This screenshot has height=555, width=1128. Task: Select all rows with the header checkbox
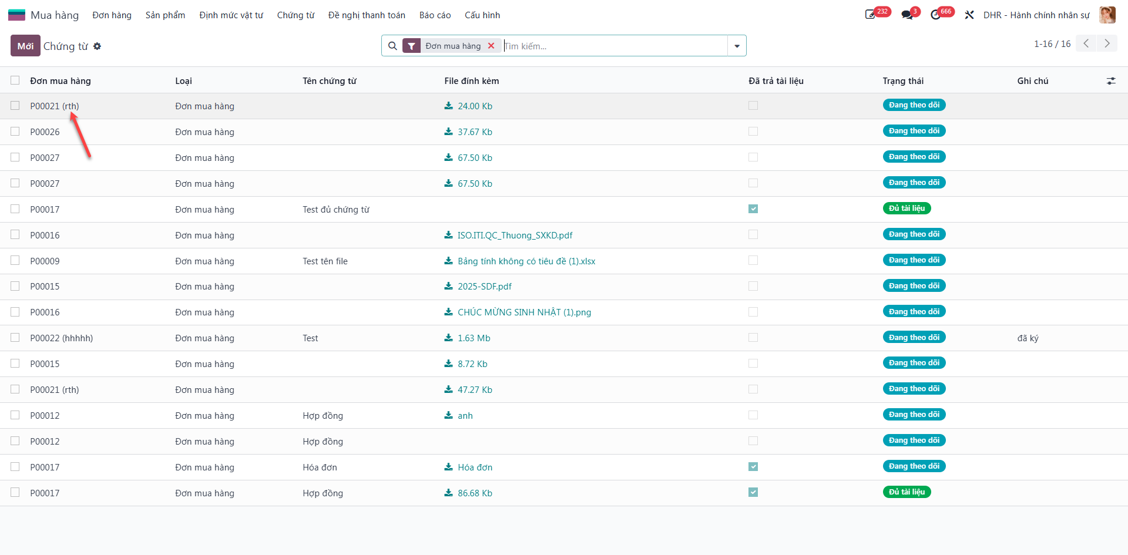[x=15, y=80]
